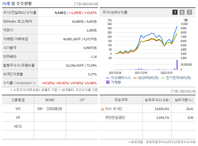Screen dimensions: 198x146
Task: Click the +15.87% return value
Action: tap(90, 13)
